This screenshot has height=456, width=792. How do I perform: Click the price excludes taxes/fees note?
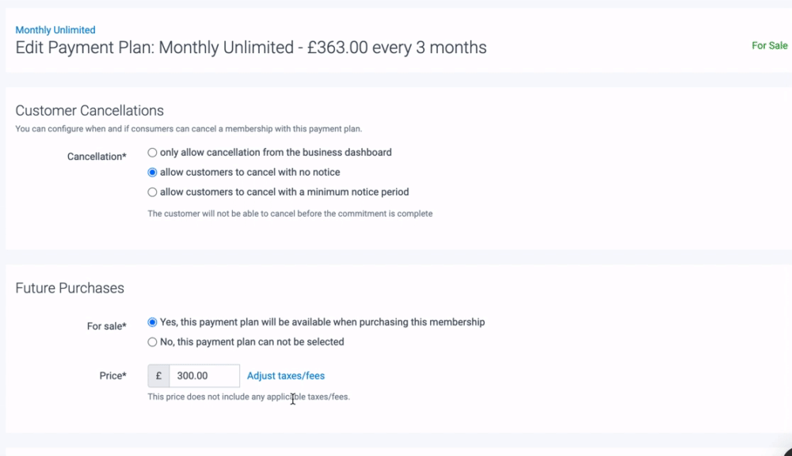click(x=249, y=397)
